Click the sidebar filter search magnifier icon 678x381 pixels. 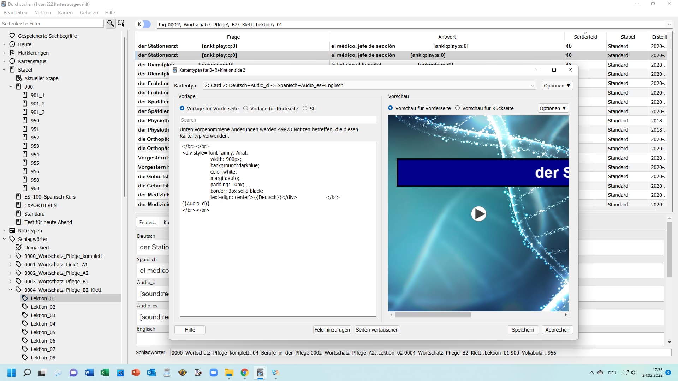(111, 24)
